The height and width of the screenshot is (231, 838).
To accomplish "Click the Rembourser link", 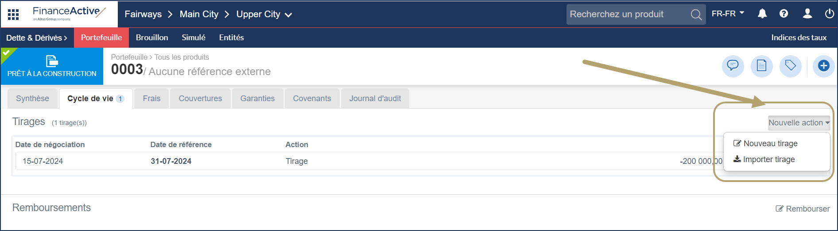I will [803, 209].
